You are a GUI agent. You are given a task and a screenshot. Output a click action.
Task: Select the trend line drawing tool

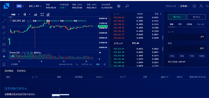[4, 21]
